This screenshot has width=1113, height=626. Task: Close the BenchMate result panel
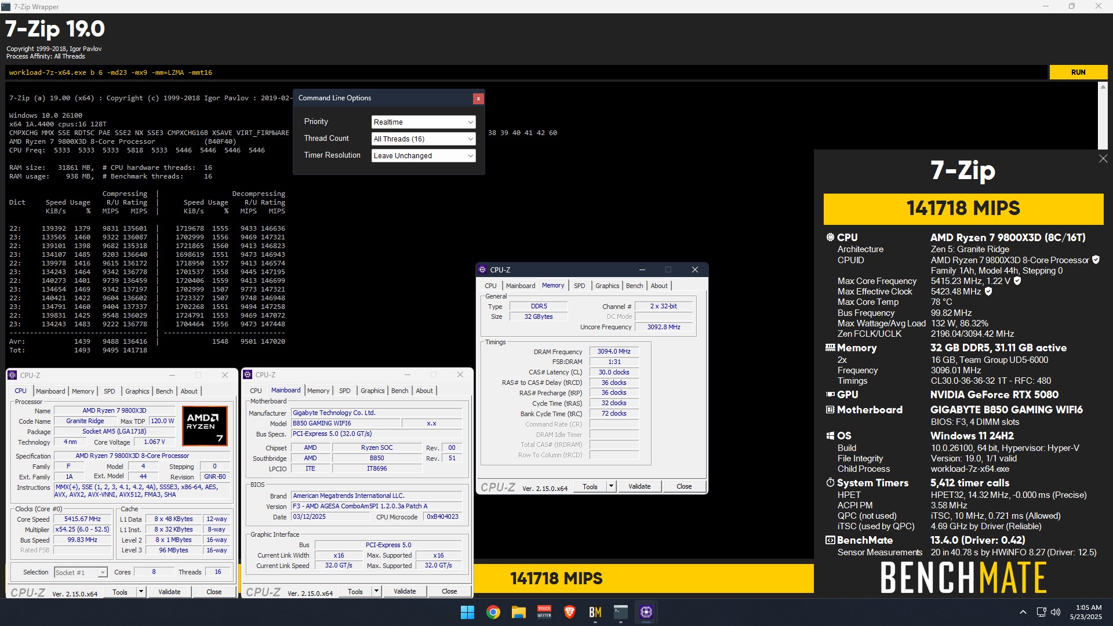tap(1103, 159)
